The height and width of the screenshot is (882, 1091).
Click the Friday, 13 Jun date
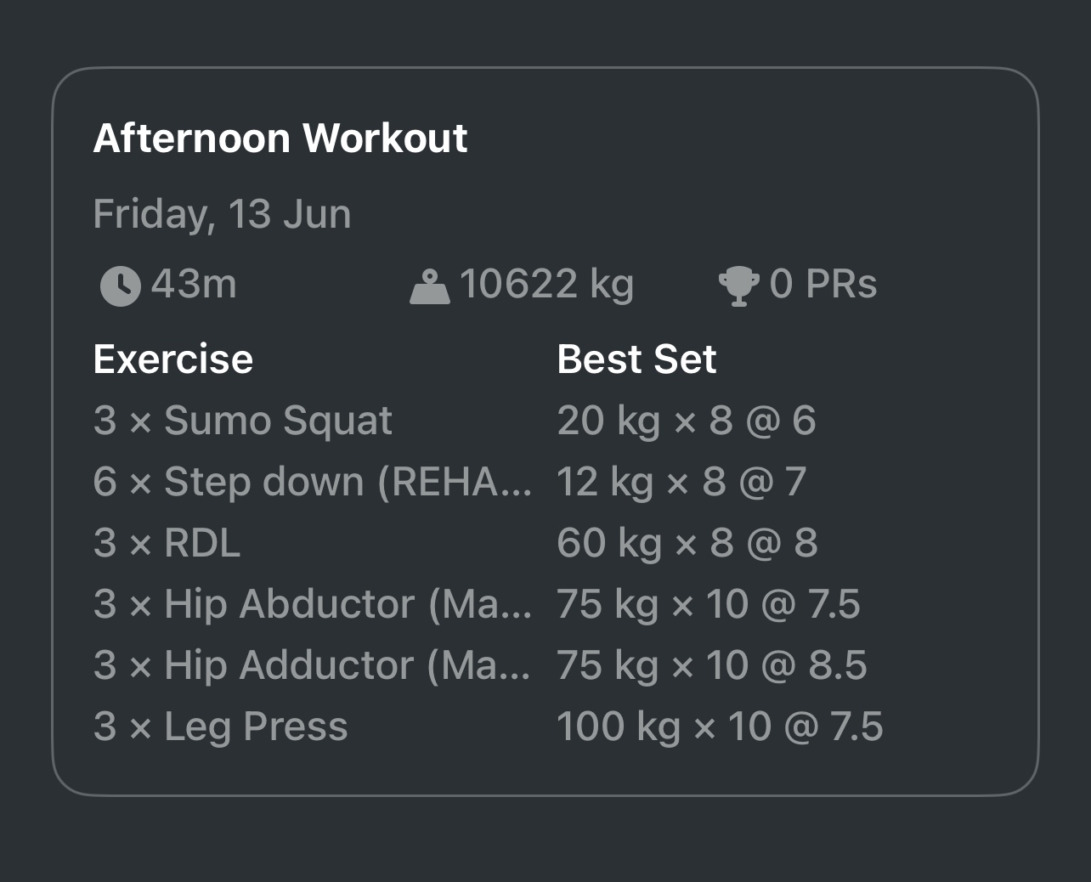(x=222, y=213)
